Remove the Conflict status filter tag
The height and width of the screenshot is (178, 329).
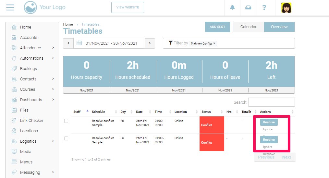(x=214, y=43)
